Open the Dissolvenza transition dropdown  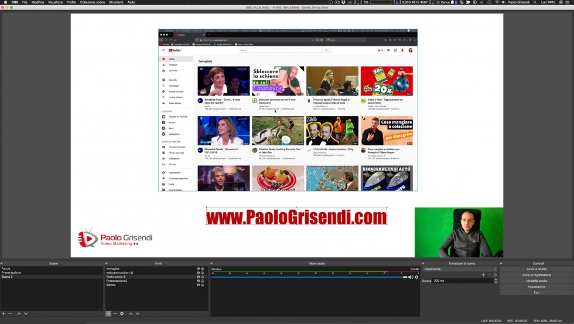pyautogui.click(x=460, y=269)
